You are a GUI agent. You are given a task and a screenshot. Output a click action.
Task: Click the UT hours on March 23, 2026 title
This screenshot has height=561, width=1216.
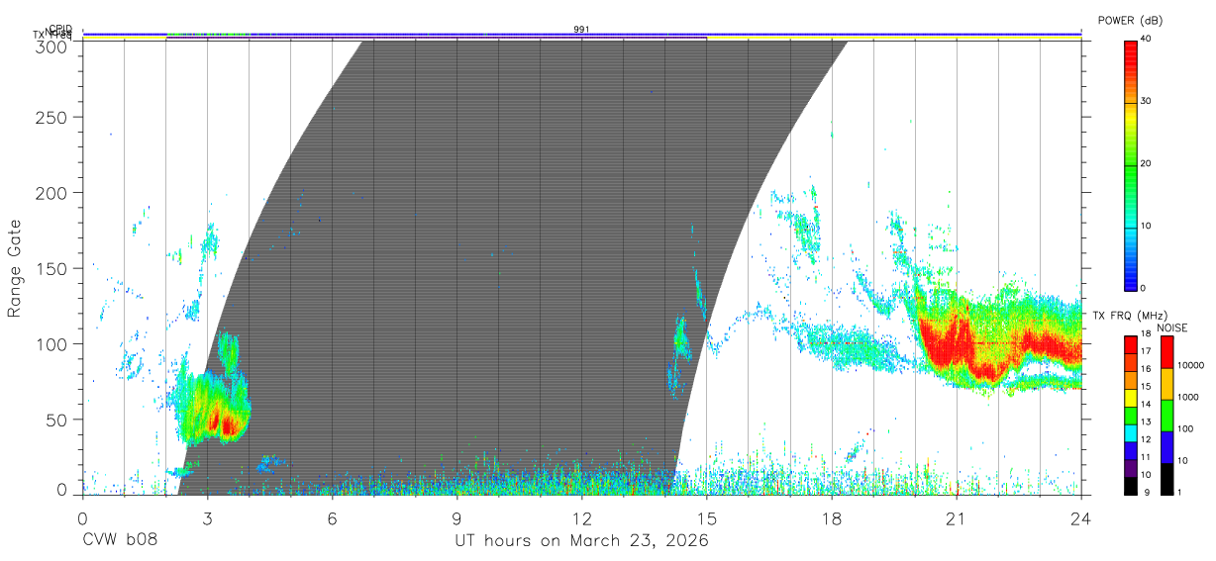(581, 541)
